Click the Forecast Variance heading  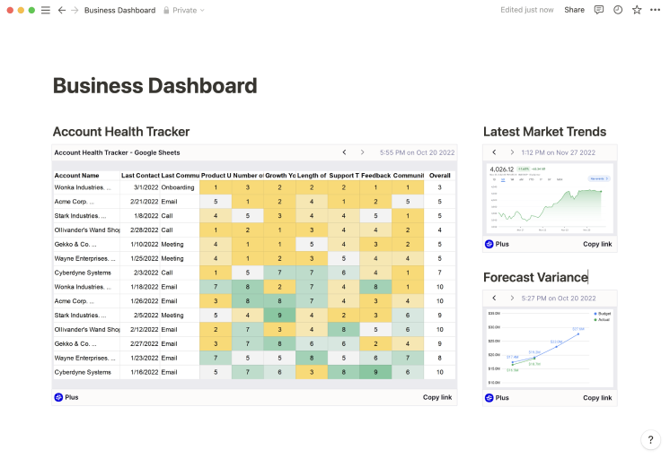(x=535, y=277)
